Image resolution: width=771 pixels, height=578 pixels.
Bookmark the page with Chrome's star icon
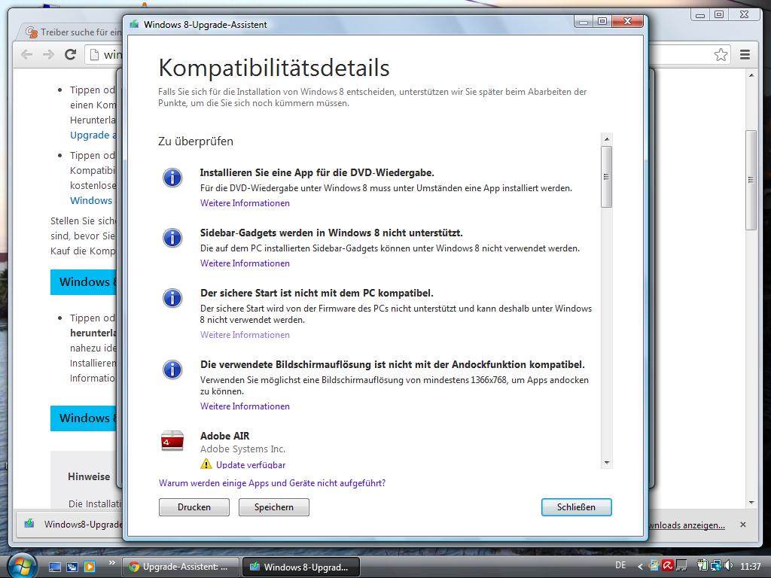pos(721,54)
